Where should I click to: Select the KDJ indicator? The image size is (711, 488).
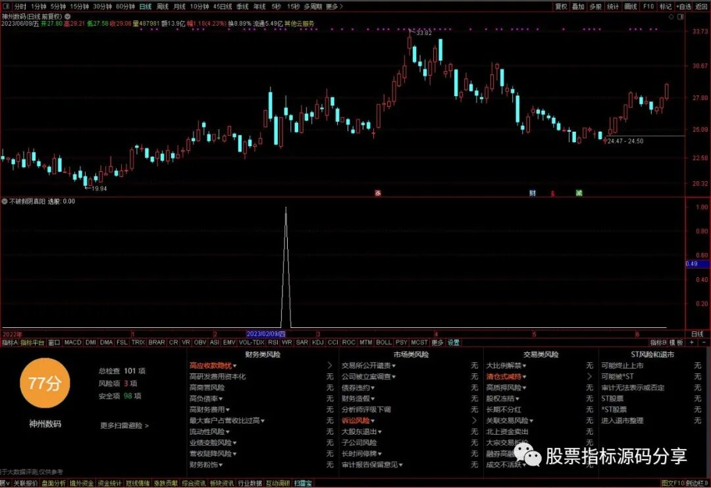317,342
